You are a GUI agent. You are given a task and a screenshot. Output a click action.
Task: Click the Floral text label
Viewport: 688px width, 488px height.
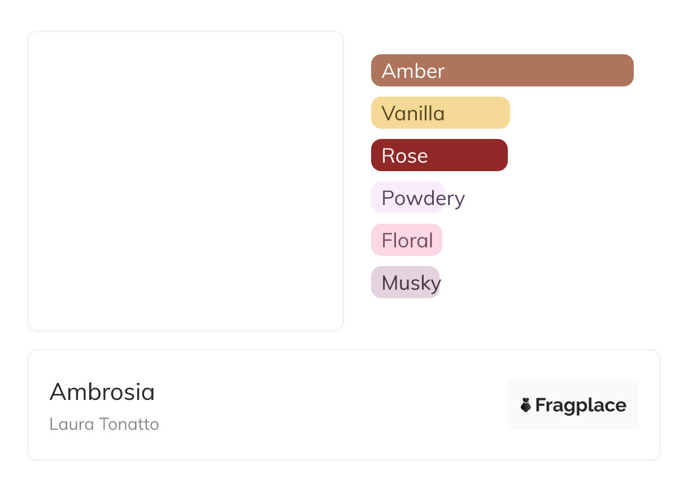(x=407, y=241)
